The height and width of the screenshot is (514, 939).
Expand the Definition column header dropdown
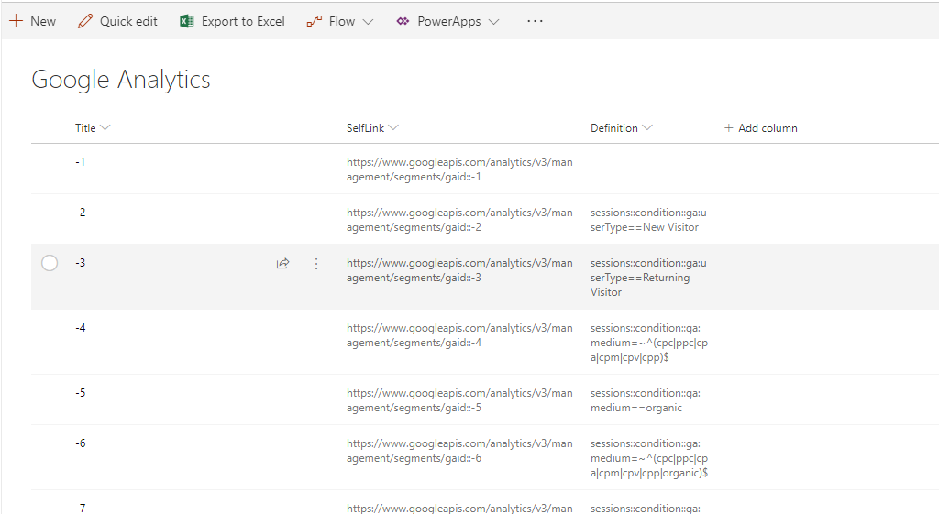click(x=647, y=128)
